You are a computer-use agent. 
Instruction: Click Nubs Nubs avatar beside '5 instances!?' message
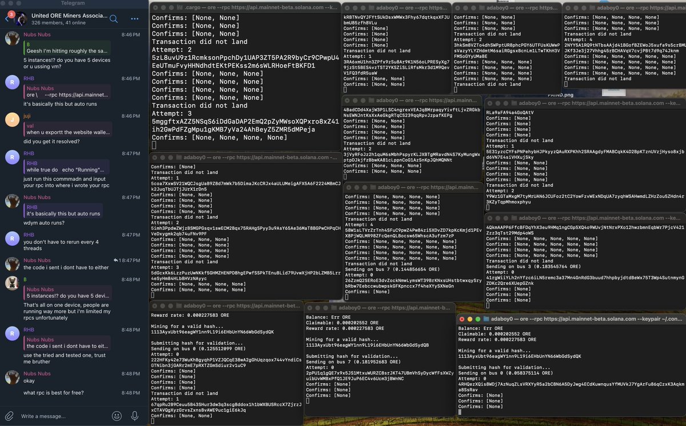(x=11, y=38)
